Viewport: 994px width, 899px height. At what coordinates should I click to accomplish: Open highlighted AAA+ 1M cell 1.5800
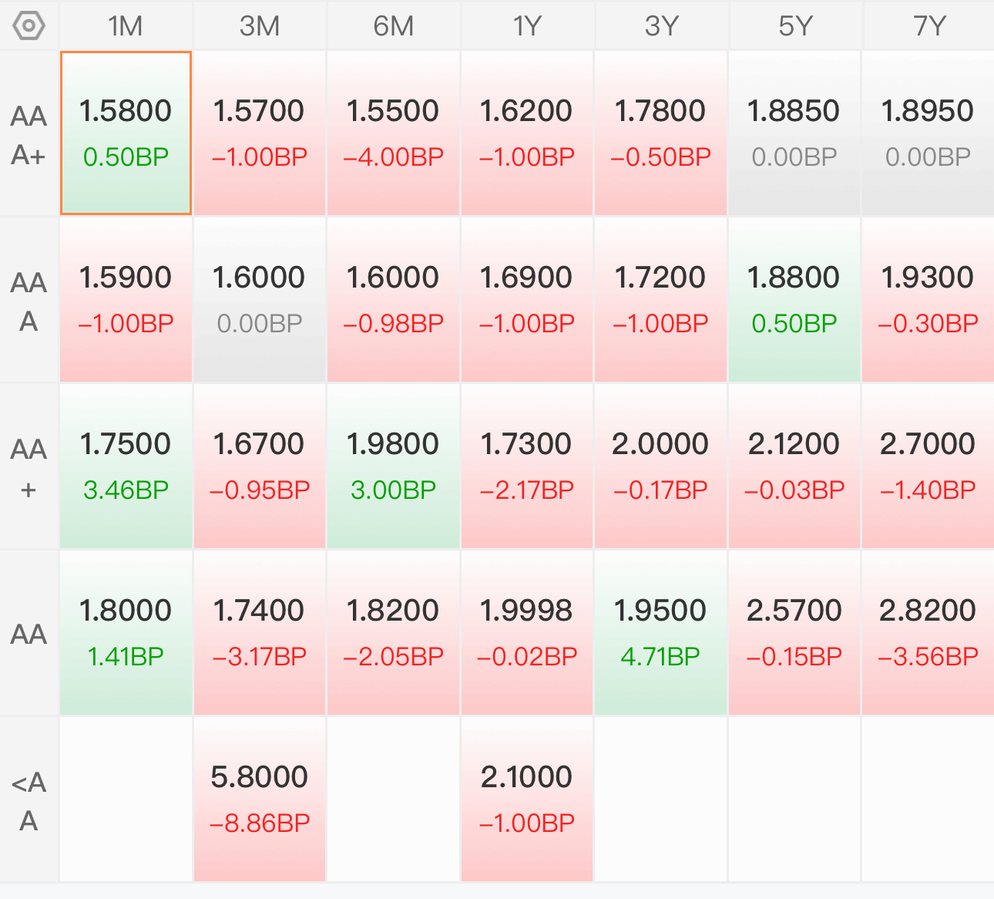pyautogui.click(x=126, y=133)
